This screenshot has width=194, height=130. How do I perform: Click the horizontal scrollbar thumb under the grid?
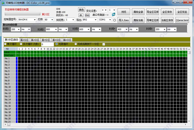(9, 125)
